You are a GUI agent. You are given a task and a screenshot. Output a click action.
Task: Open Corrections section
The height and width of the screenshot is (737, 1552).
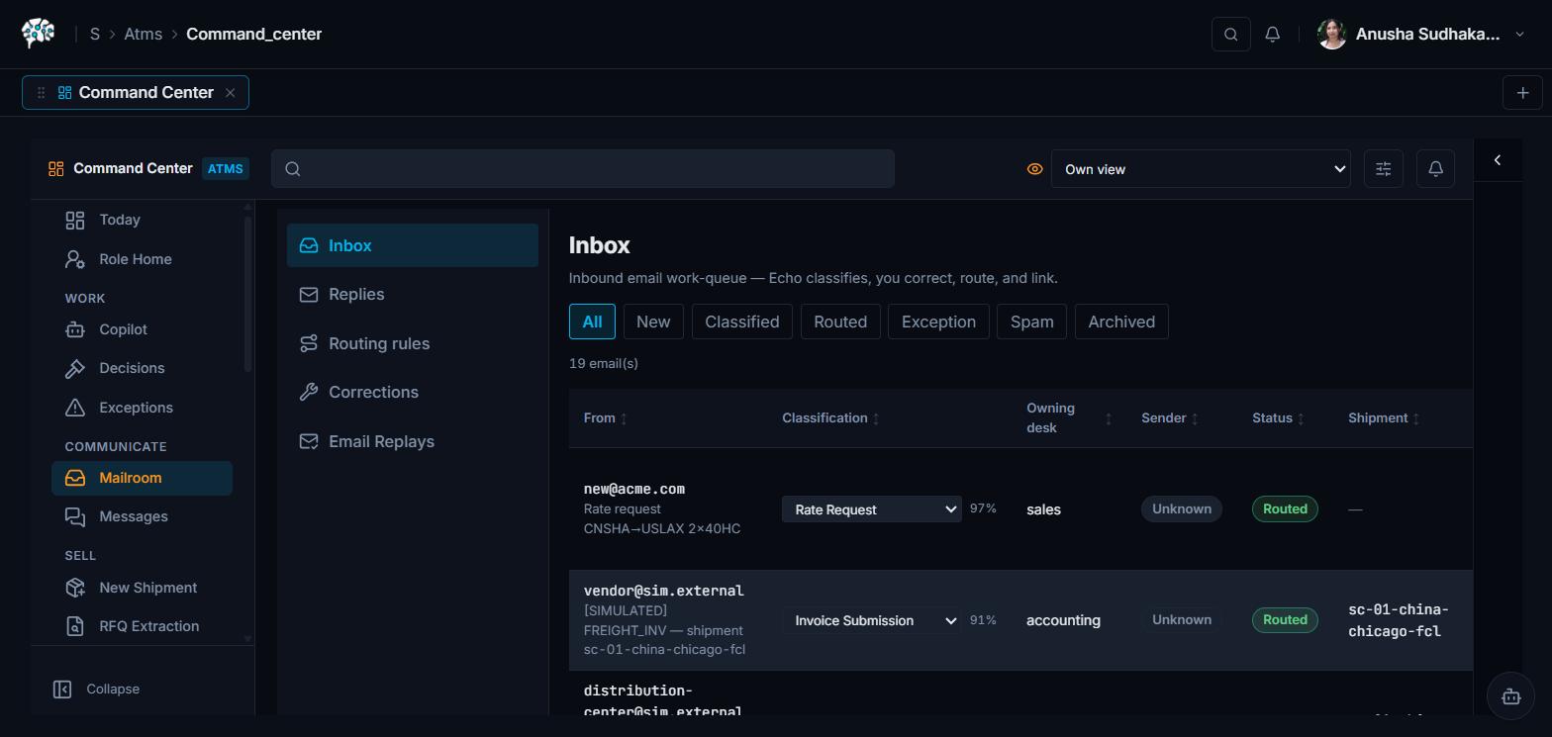[413, 392]
